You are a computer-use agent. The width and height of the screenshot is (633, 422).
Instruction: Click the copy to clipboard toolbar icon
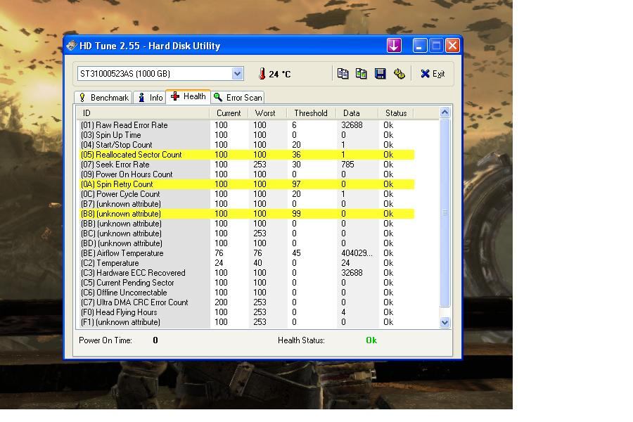click(343, 73)
